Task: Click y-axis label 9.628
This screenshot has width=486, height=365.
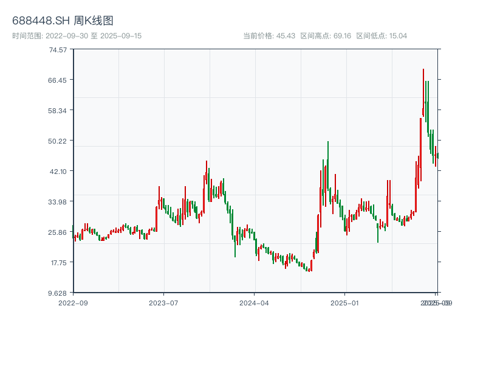Action: pos(57,293)
